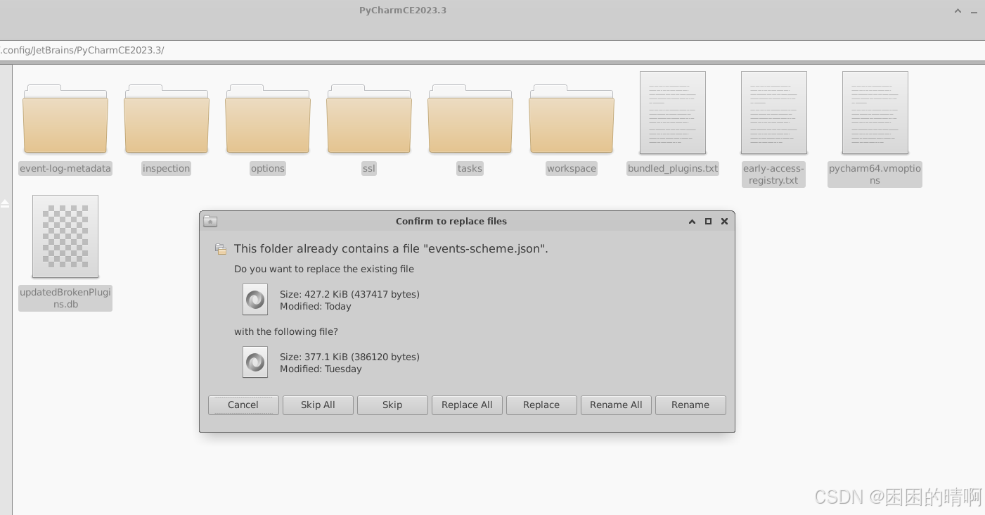Viewport: 985px width, 515px height.
Task: Cancel the replace files dialog
Action: click(x=243, y=405)
